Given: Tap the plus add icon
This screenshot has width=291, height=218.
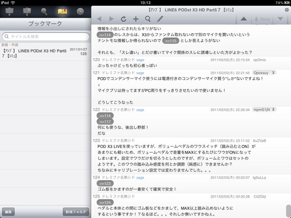Looking at the screenshot, I should coord(136,19).
